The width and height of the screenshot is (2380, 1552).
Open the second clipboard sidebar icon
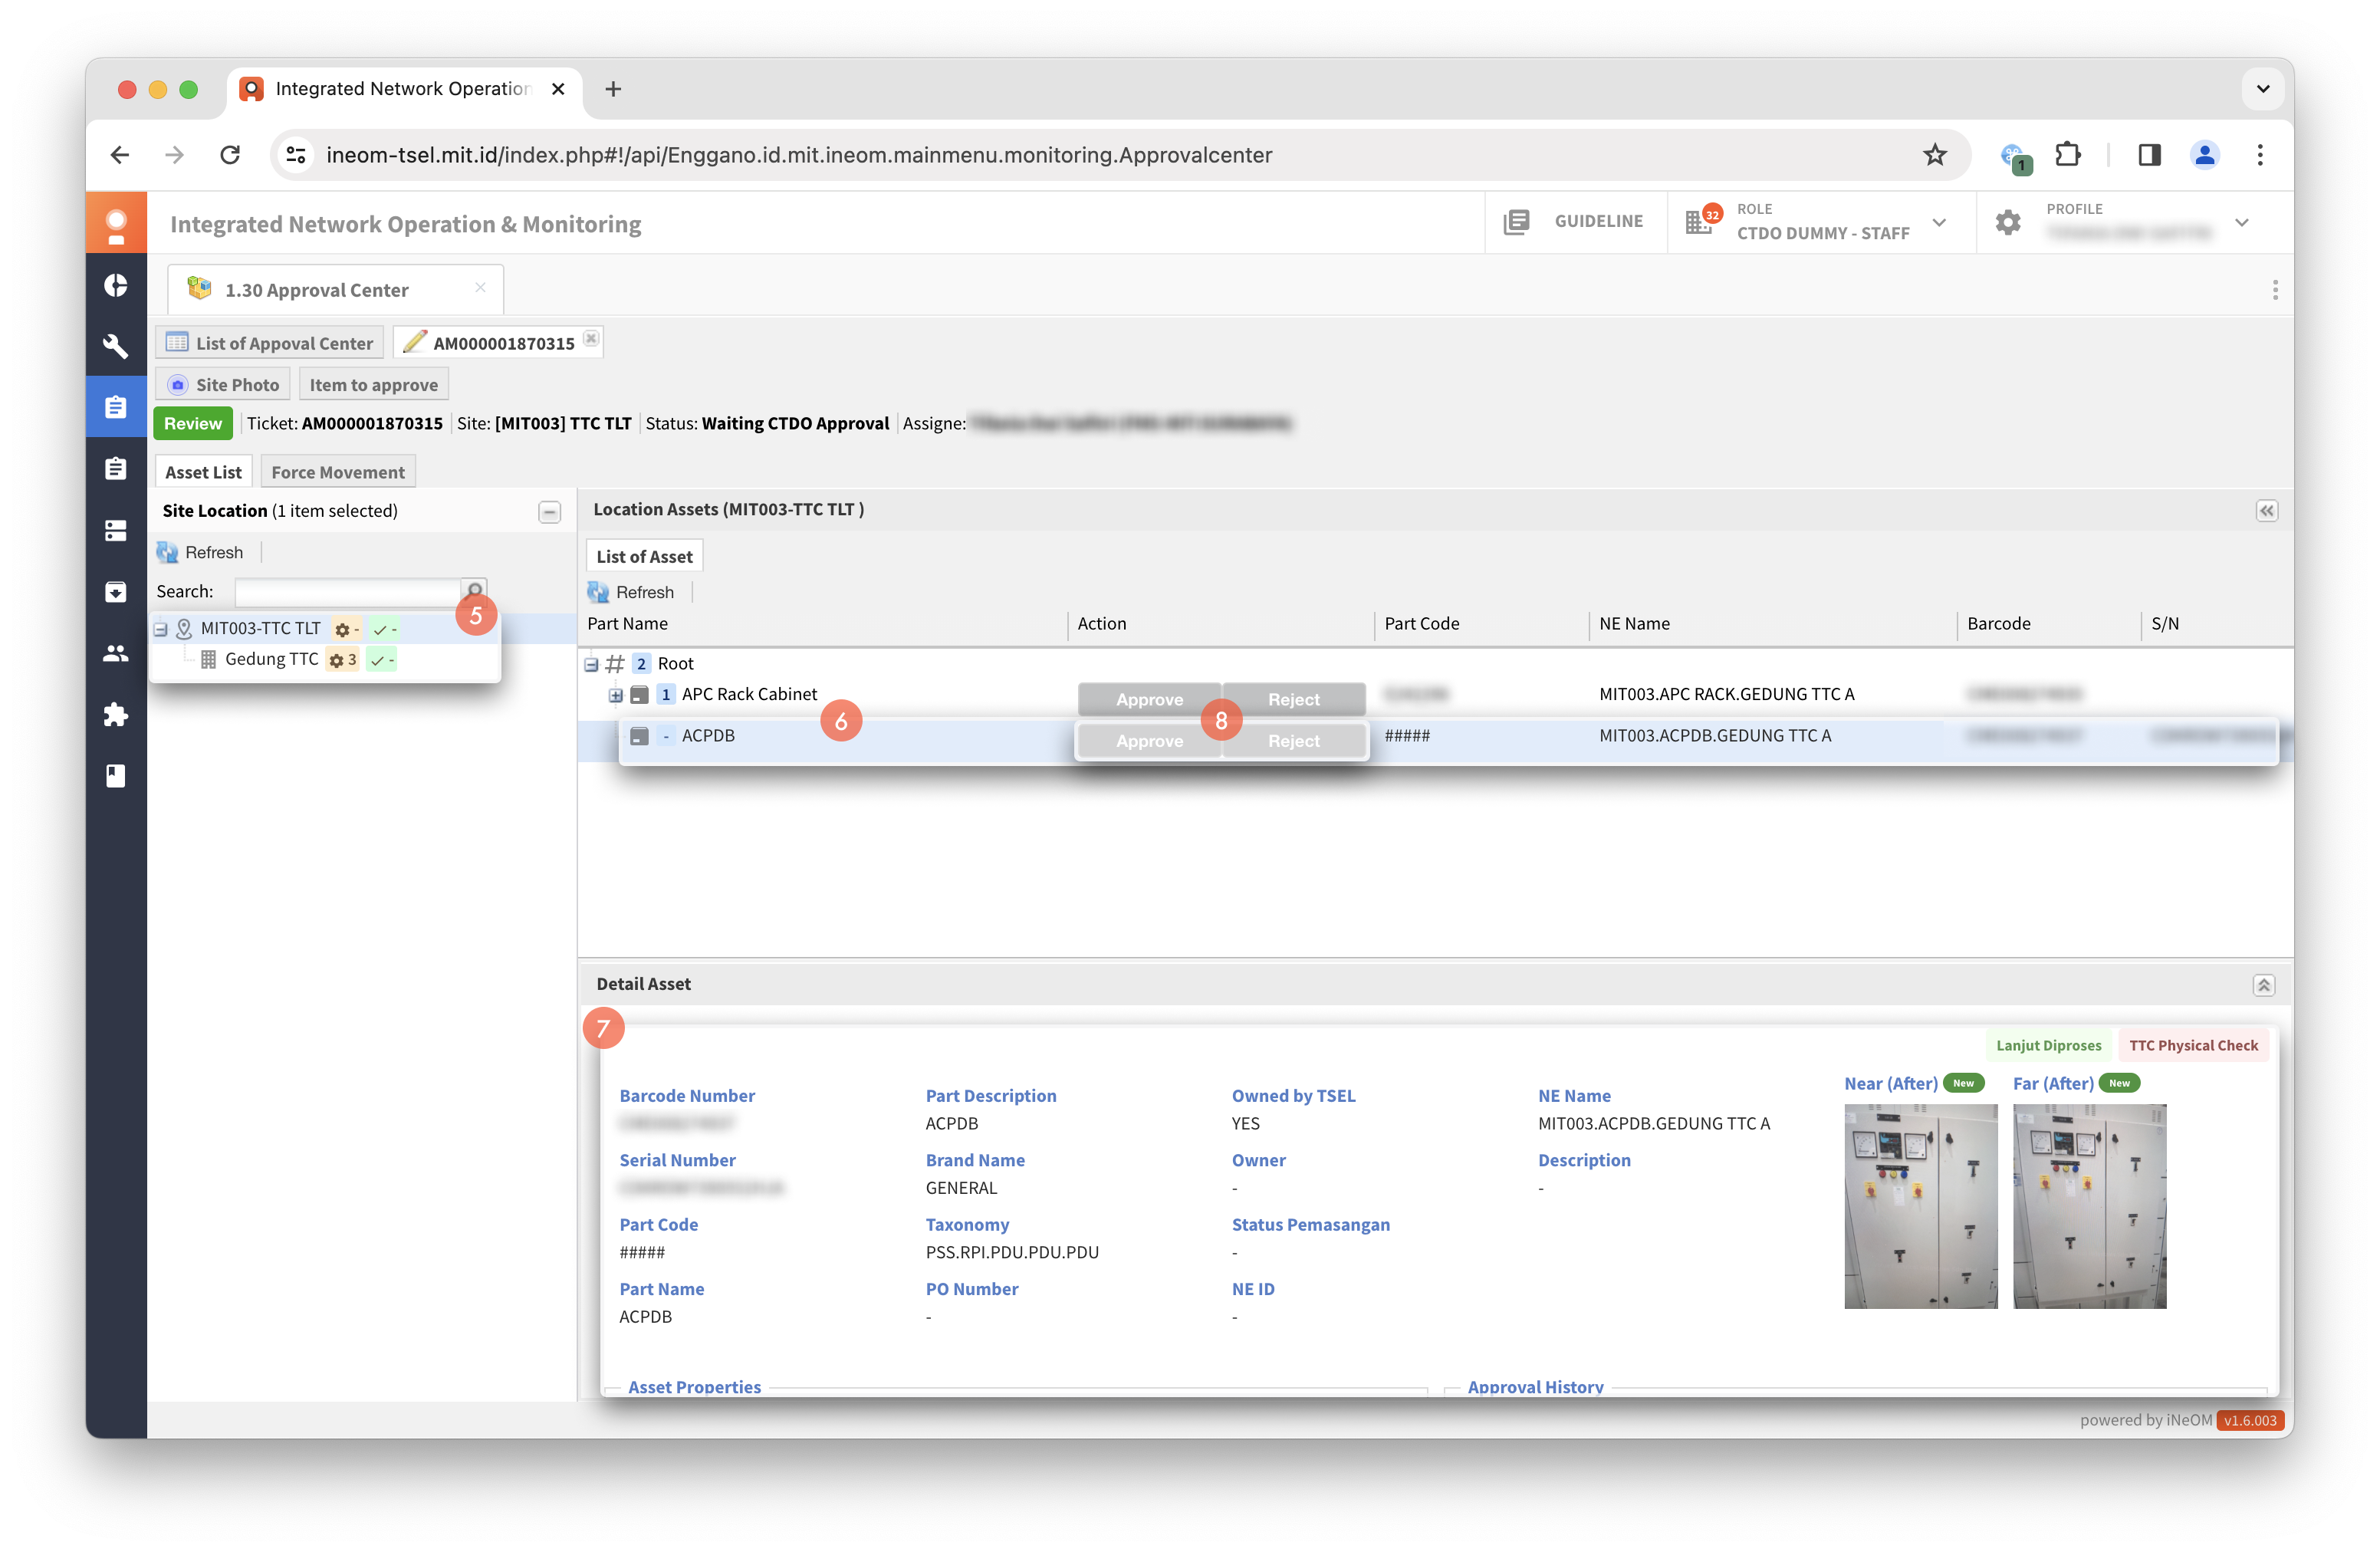point(116,468)
